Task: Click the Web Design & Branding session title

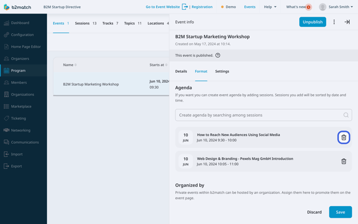Action: click(245, 159)
